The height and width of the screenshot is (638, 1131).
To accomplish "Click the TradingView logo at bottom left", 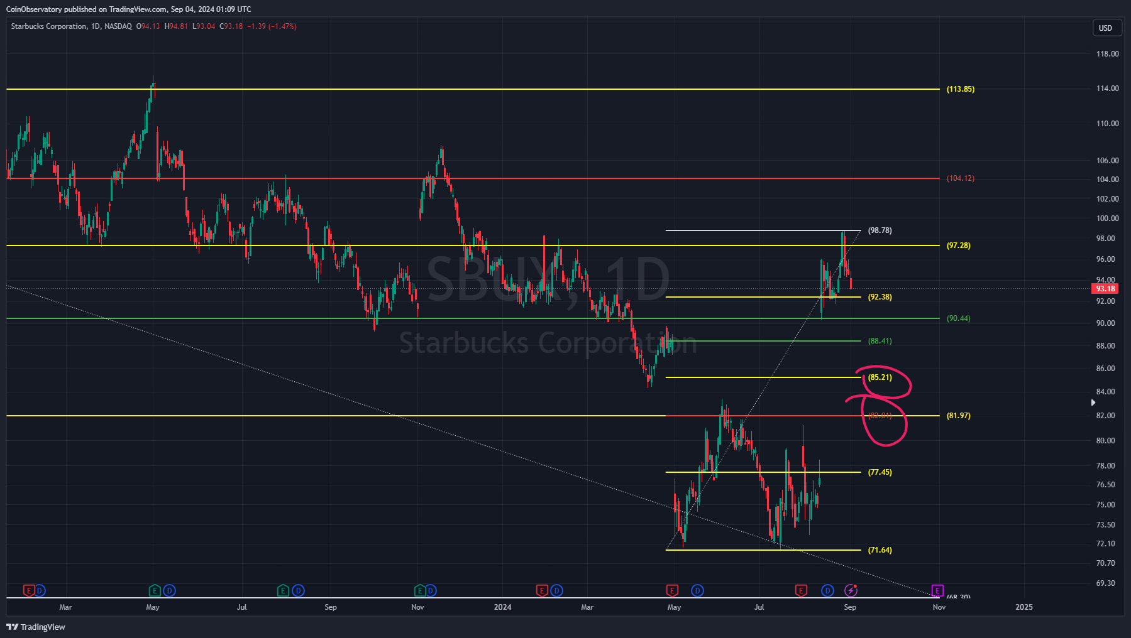I will coord(36,627).
